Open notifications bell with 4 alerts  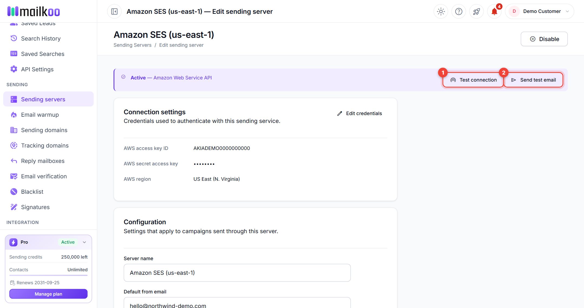tap(494, 11)
